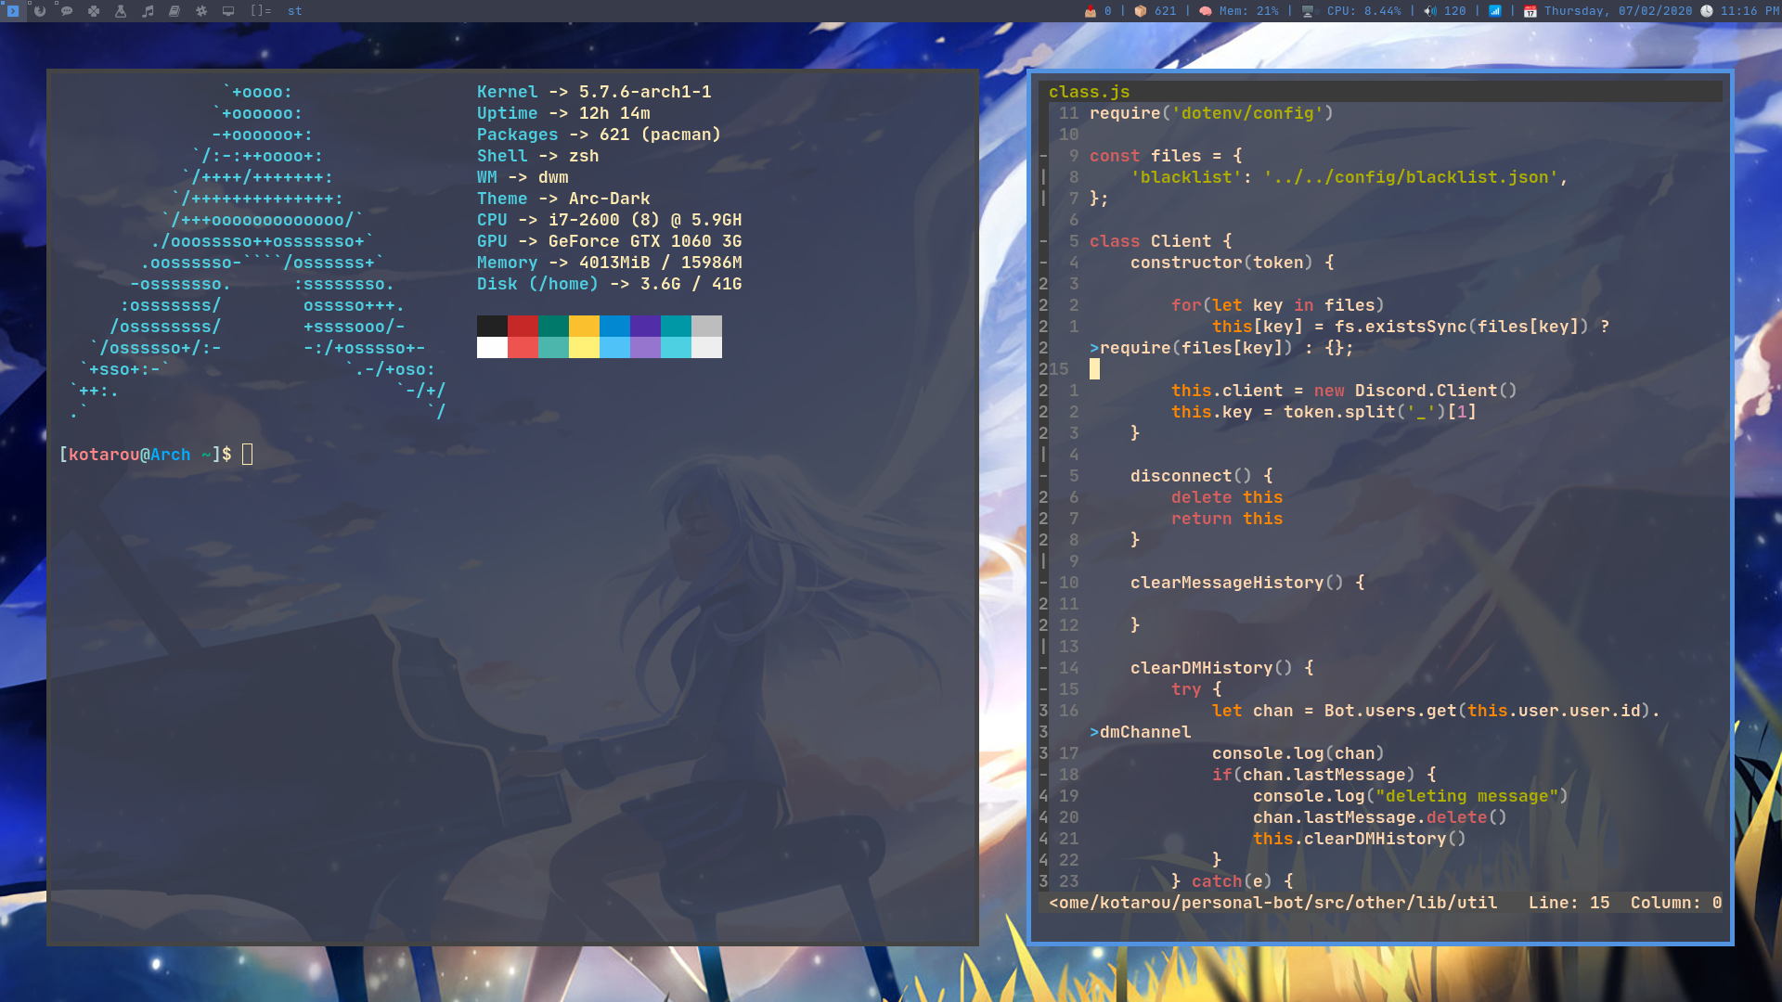Collapse the disconnect() fold marker
The height and width of the screenshot is (1002, 1782).
[x=1044, y=476]
